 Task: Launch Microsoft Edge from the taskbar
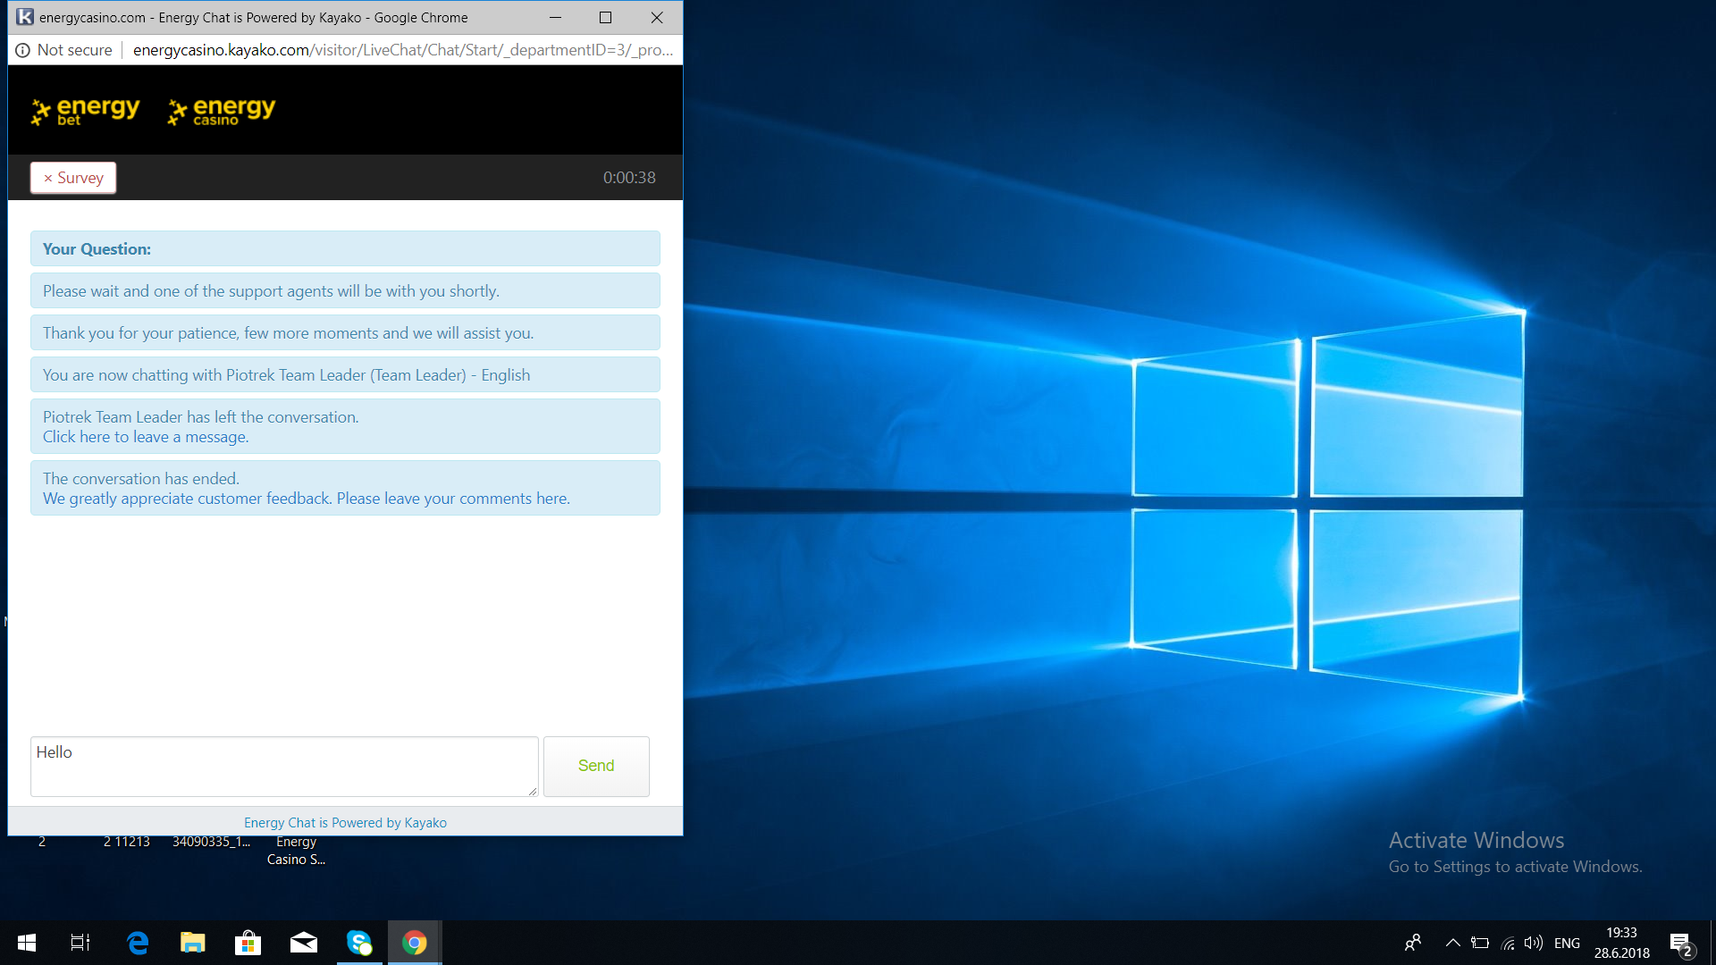point(138,943)
